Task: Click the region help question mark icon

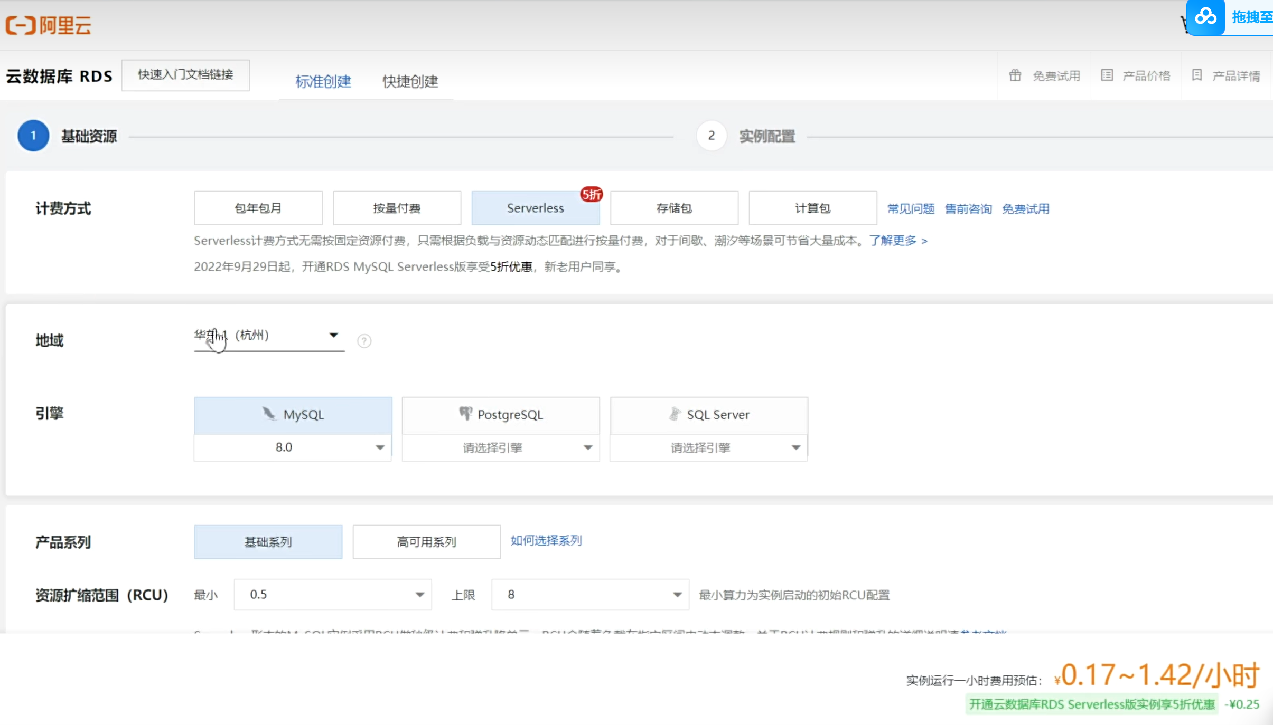Action: (x=364, y=341)
